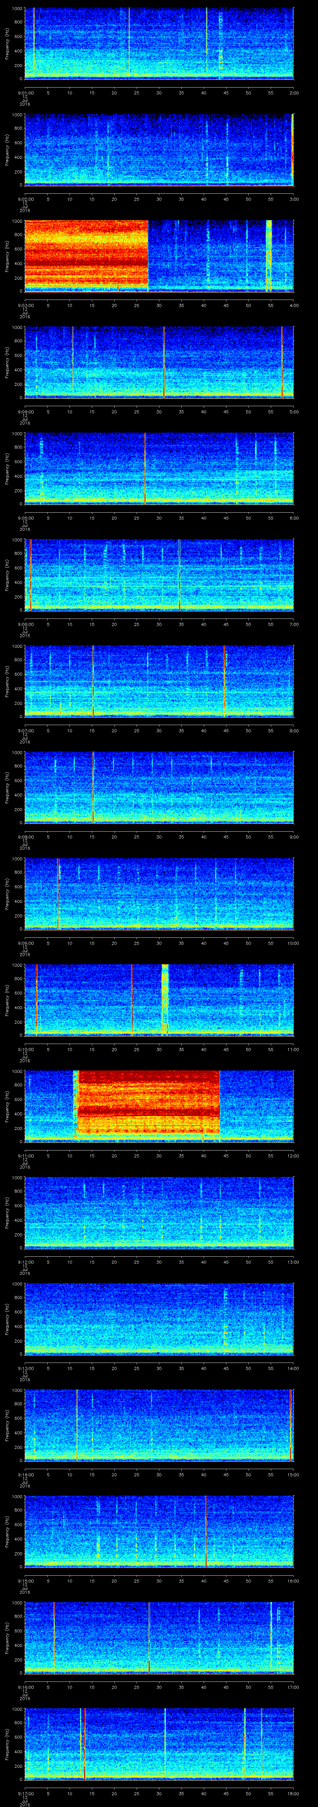Click the Frequency (Hz) axis label of the 9:11:00 panel

pos(7,1106)
